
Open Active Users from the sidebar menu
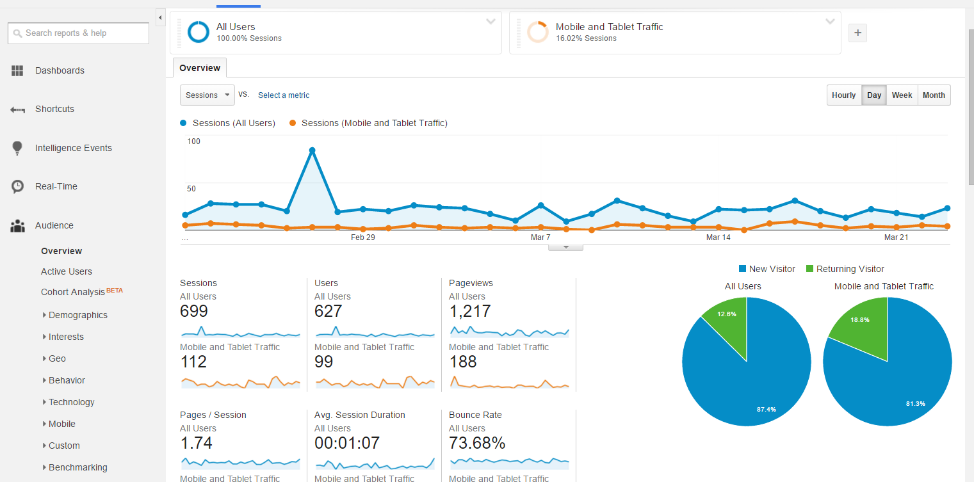(x=66, y=271)
